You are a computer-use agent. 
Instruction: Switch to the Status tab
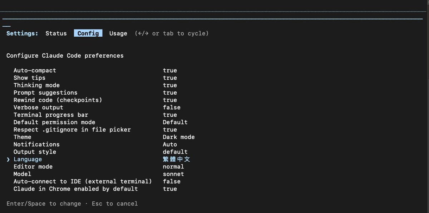tap(56, 33)
